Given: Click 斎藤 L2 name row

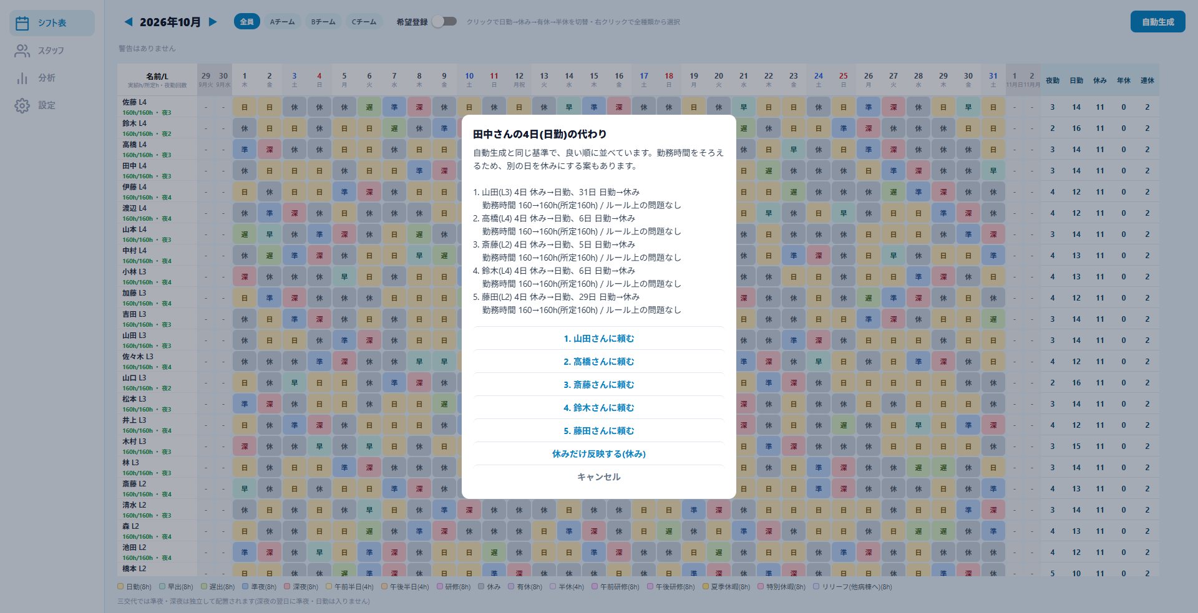Looking at the screenshot, I should coord(157,489).
